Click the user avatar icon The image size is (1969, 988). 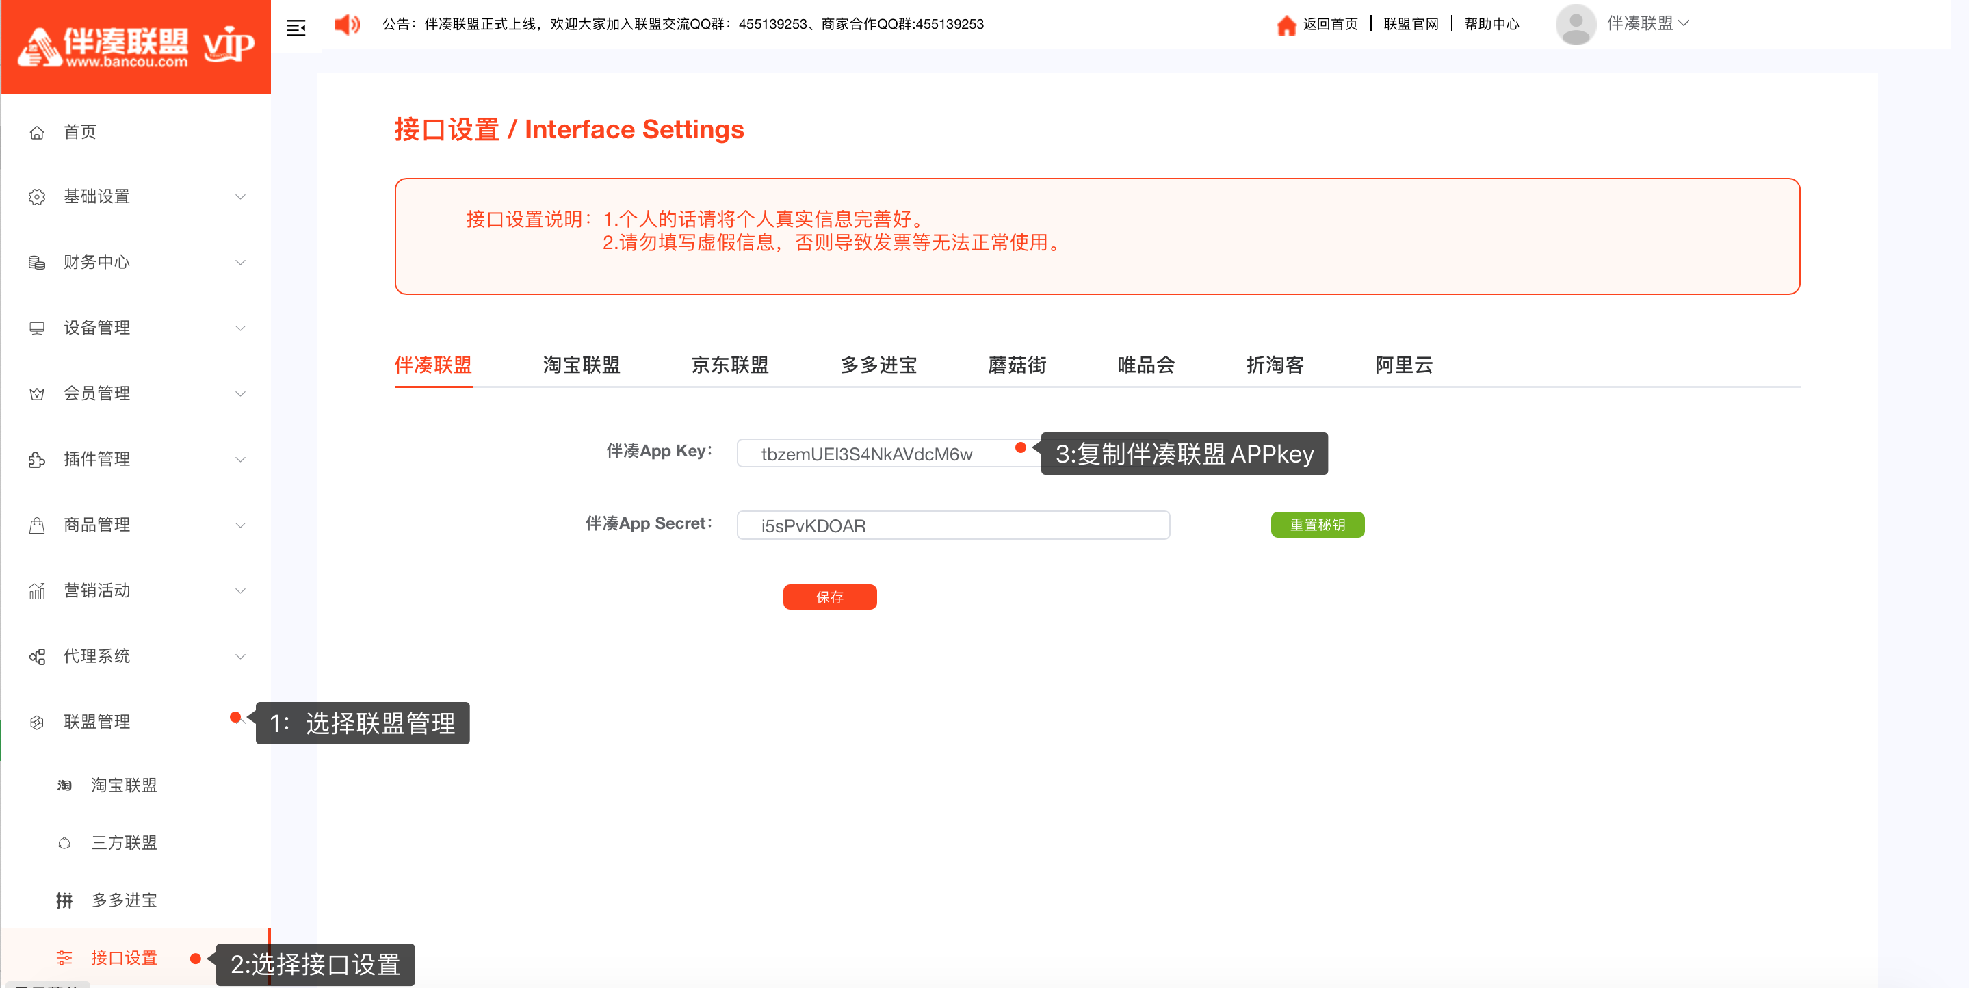1576,25
